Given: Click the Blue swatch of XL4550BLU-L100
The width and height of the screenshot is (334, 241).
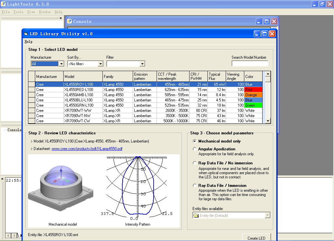Looking at the screenshot, I should pyautogui.click(x=253, y=100).
